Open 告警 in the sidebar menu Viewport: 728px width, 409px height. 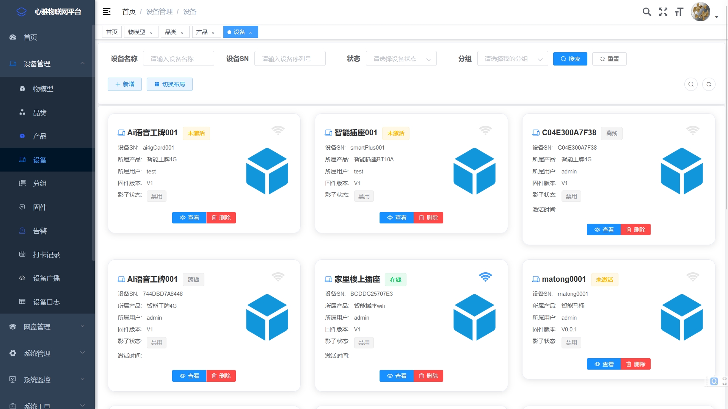point(40,231)
